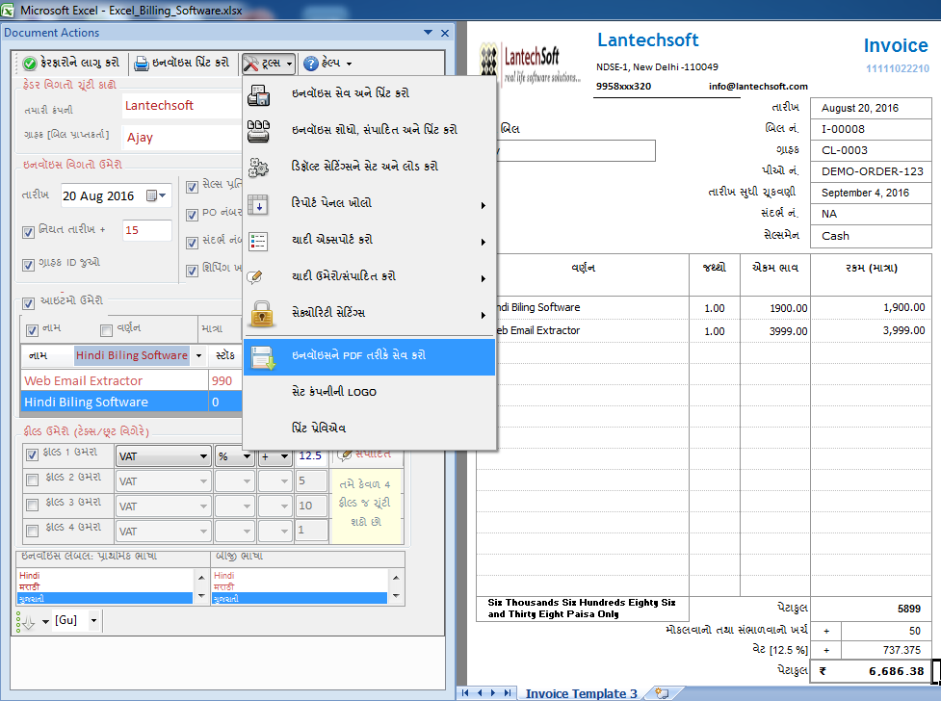Select save and print invoice menu item
Viewport: 941px width, 701px height.
(x=369, y=93)
